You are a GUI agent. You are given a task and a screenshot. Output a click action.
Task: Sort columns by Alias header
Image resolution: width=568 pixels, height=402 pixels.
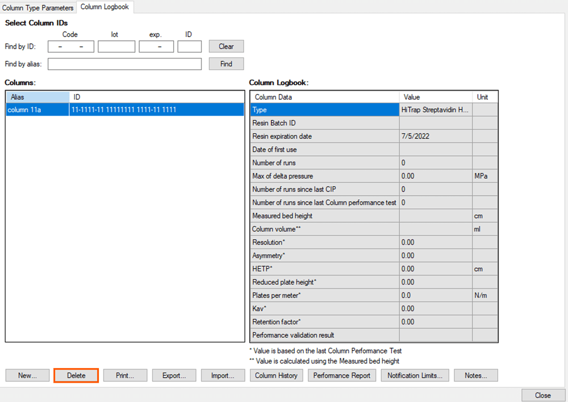point(37,97)
